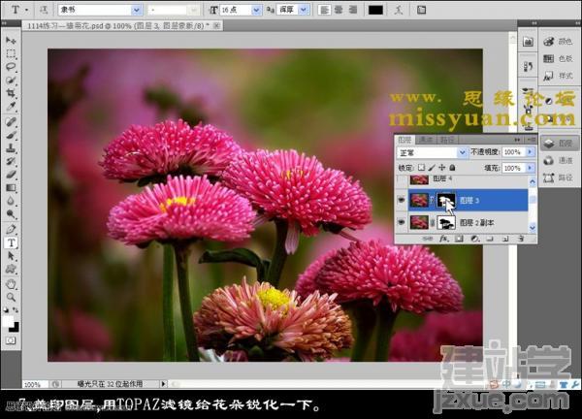Collapse the Layers panel to icons
The image size is (582, 419).
[517, 140]
